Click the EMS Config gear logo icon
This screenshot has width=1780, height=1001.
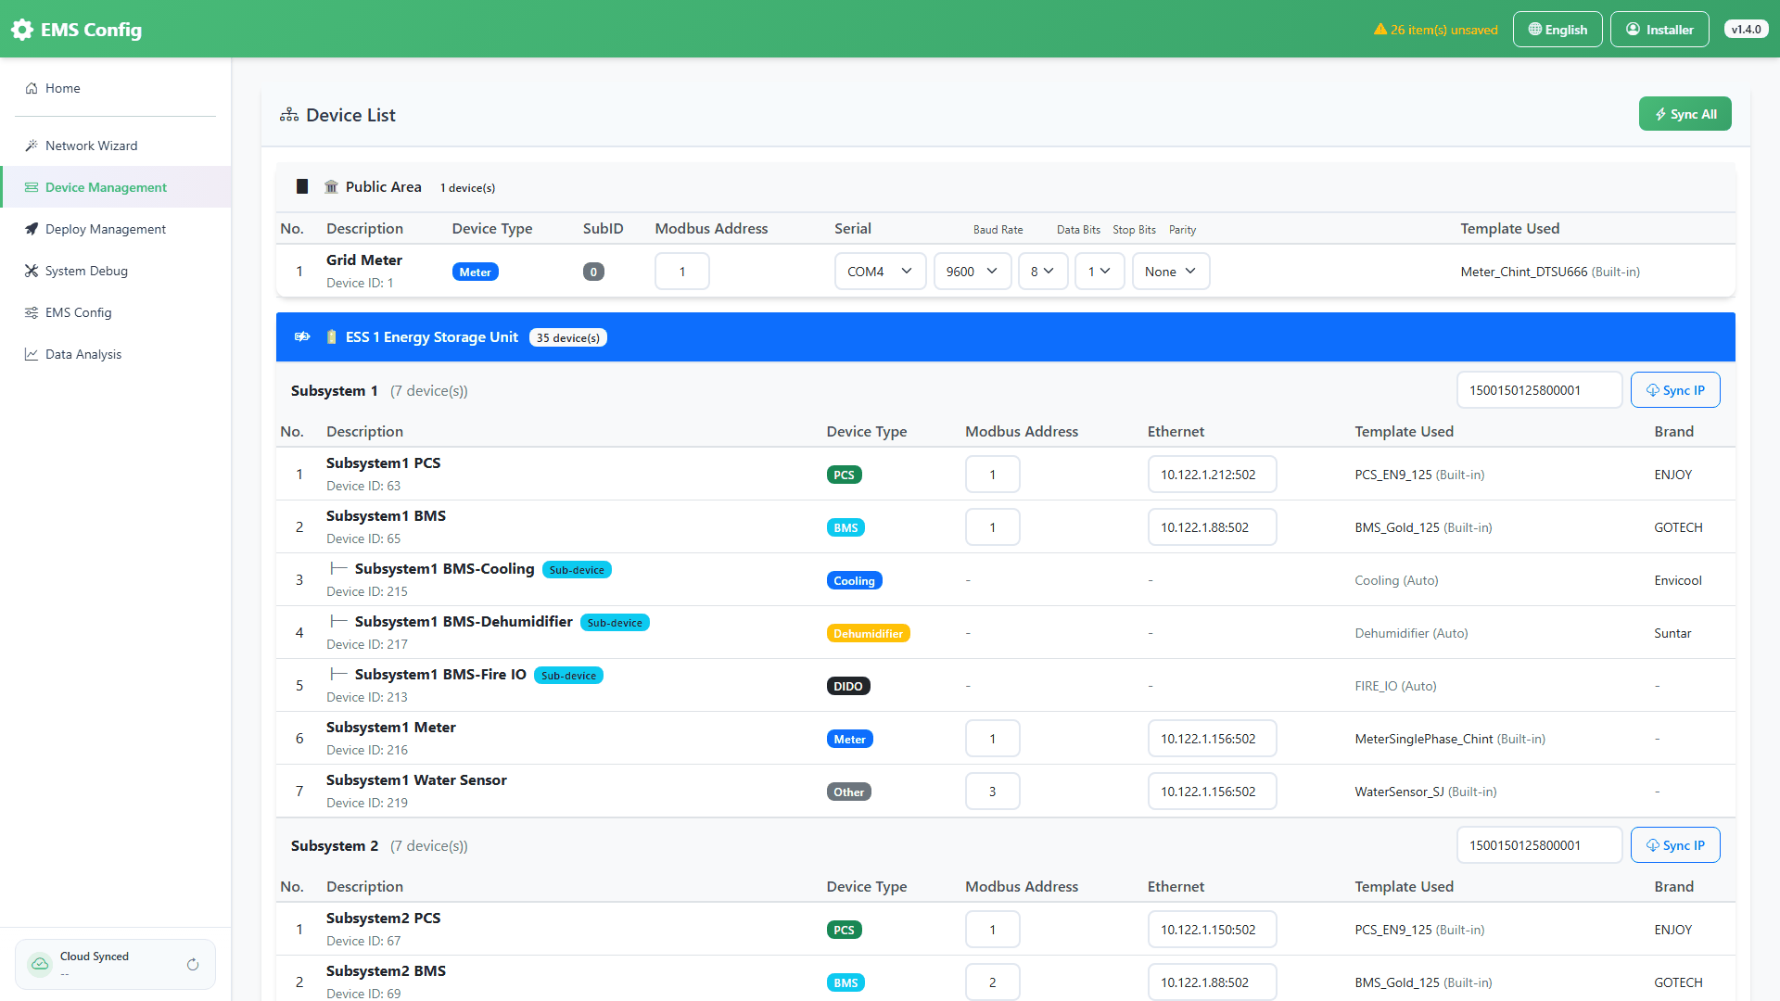point(22,30)
